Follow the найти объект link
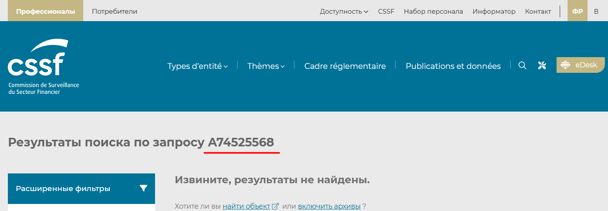The height and width of the screenshot is (211, 608). point(246,206)
